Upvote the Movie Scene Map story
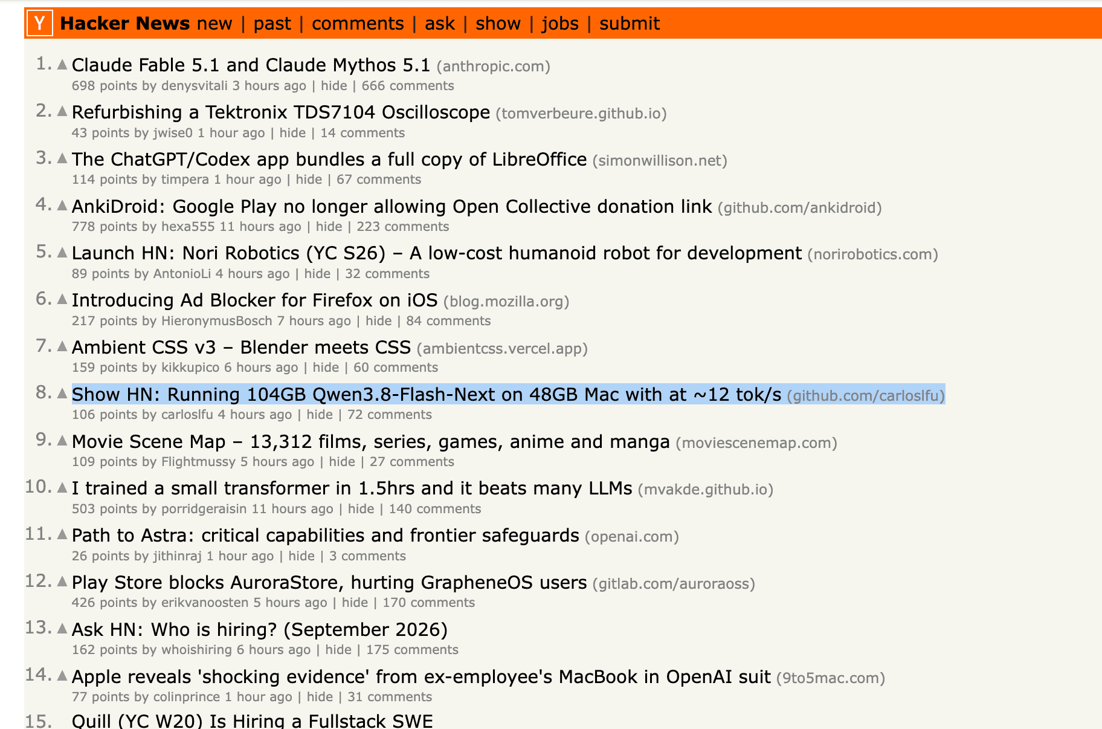 click(x=62, y=441)
